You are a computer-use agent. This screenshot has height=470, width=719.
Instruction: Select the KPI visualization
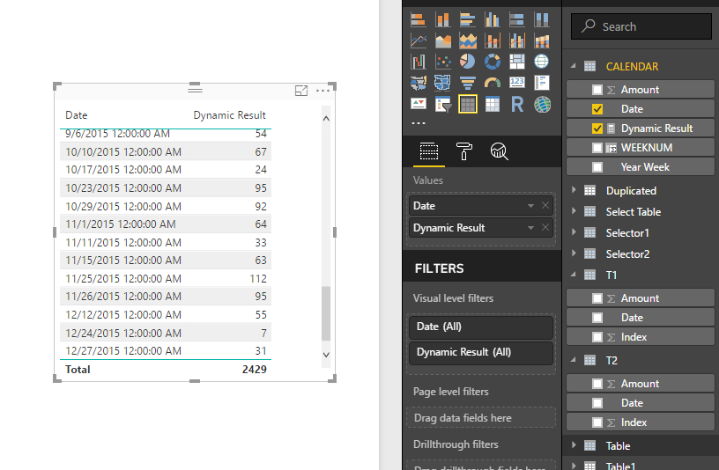pyautogui.click(x=419, y=105)
